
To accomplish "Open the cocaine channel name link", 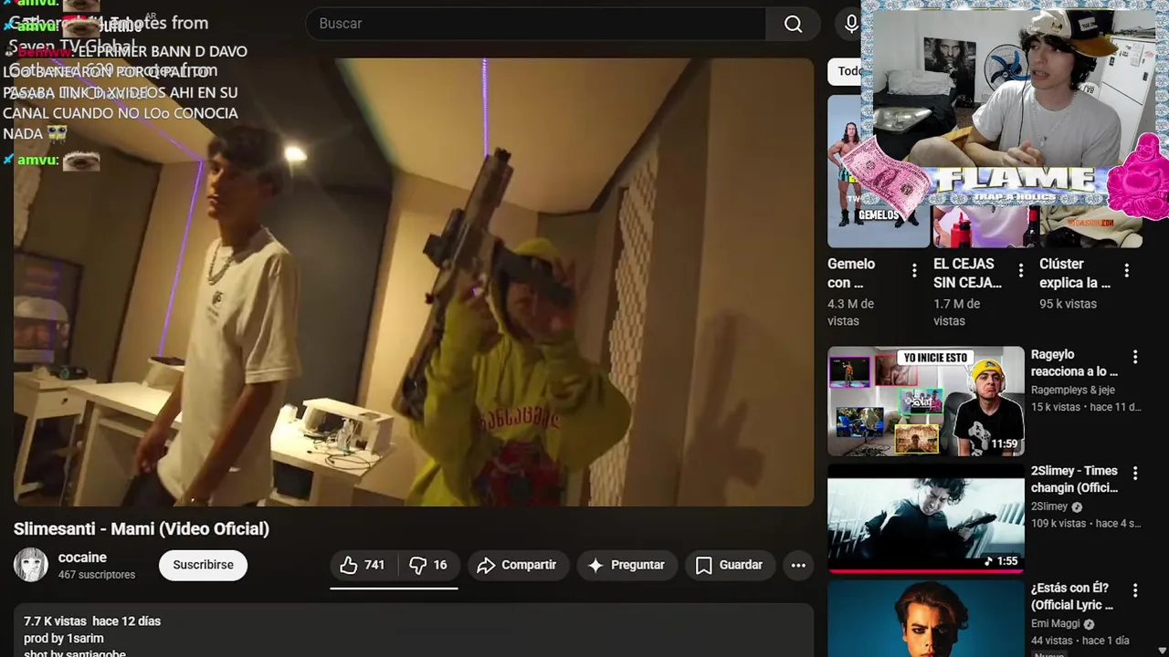I will click(x=82, y=558).
